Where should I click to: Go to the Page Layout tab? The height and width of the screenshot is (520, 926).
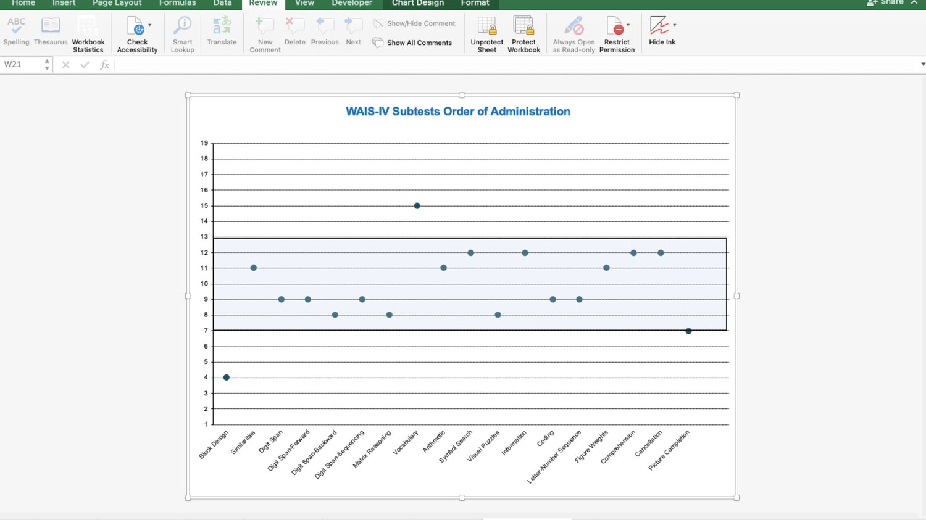pyautogui.click(x=117, y=3)
